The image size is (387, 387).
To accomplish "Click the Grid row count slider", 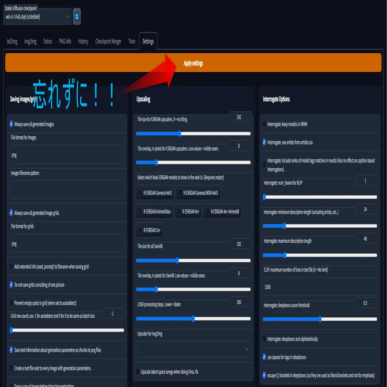I will tap(67, 330).
